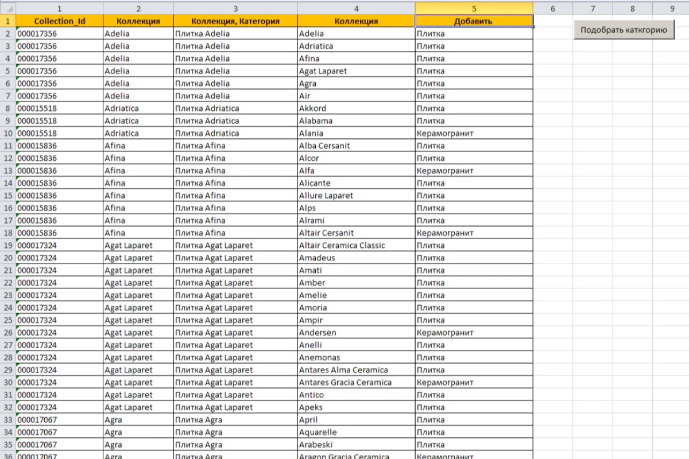Click the 'Alfa' cell

point(357,171)
